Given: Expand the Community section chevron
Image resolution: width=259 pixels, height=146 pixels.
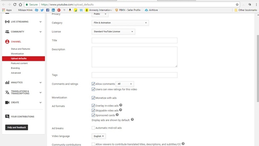Looking at the screenshot, I should point(40,32).
